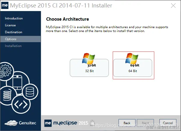Click the Next button
This screenshot has width=181, height=131.
pos(145,123)
